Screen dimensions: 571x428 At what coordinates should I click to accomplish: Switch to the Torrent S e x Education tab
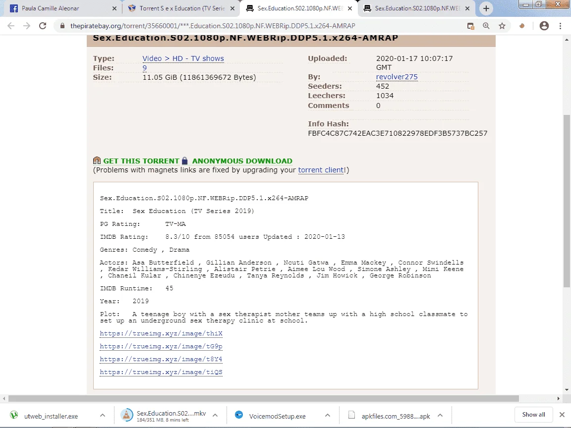[181, 8]
